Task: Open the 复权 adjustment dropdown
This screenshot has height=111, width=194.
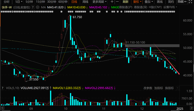Action: [137, 2]
